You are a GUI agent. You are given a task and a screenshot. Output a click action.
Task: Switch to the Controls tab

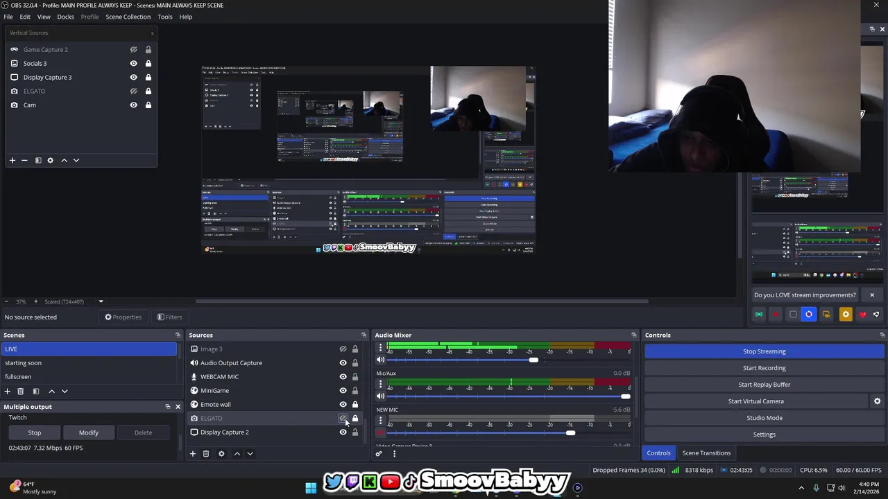tap(658, 453)
